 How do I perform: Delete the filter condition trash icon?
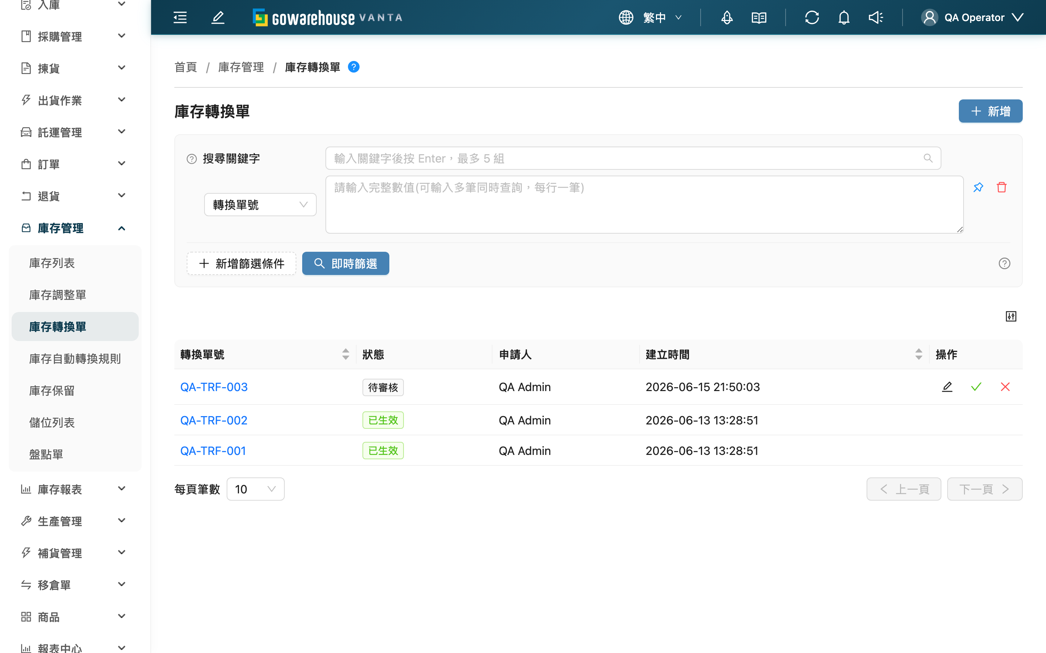[x=1001, y=188]
